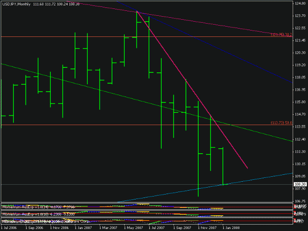308x231 pixels.
Task: Click the highlighted 108.30 current price tag
Action: click(x=300, y=184)
